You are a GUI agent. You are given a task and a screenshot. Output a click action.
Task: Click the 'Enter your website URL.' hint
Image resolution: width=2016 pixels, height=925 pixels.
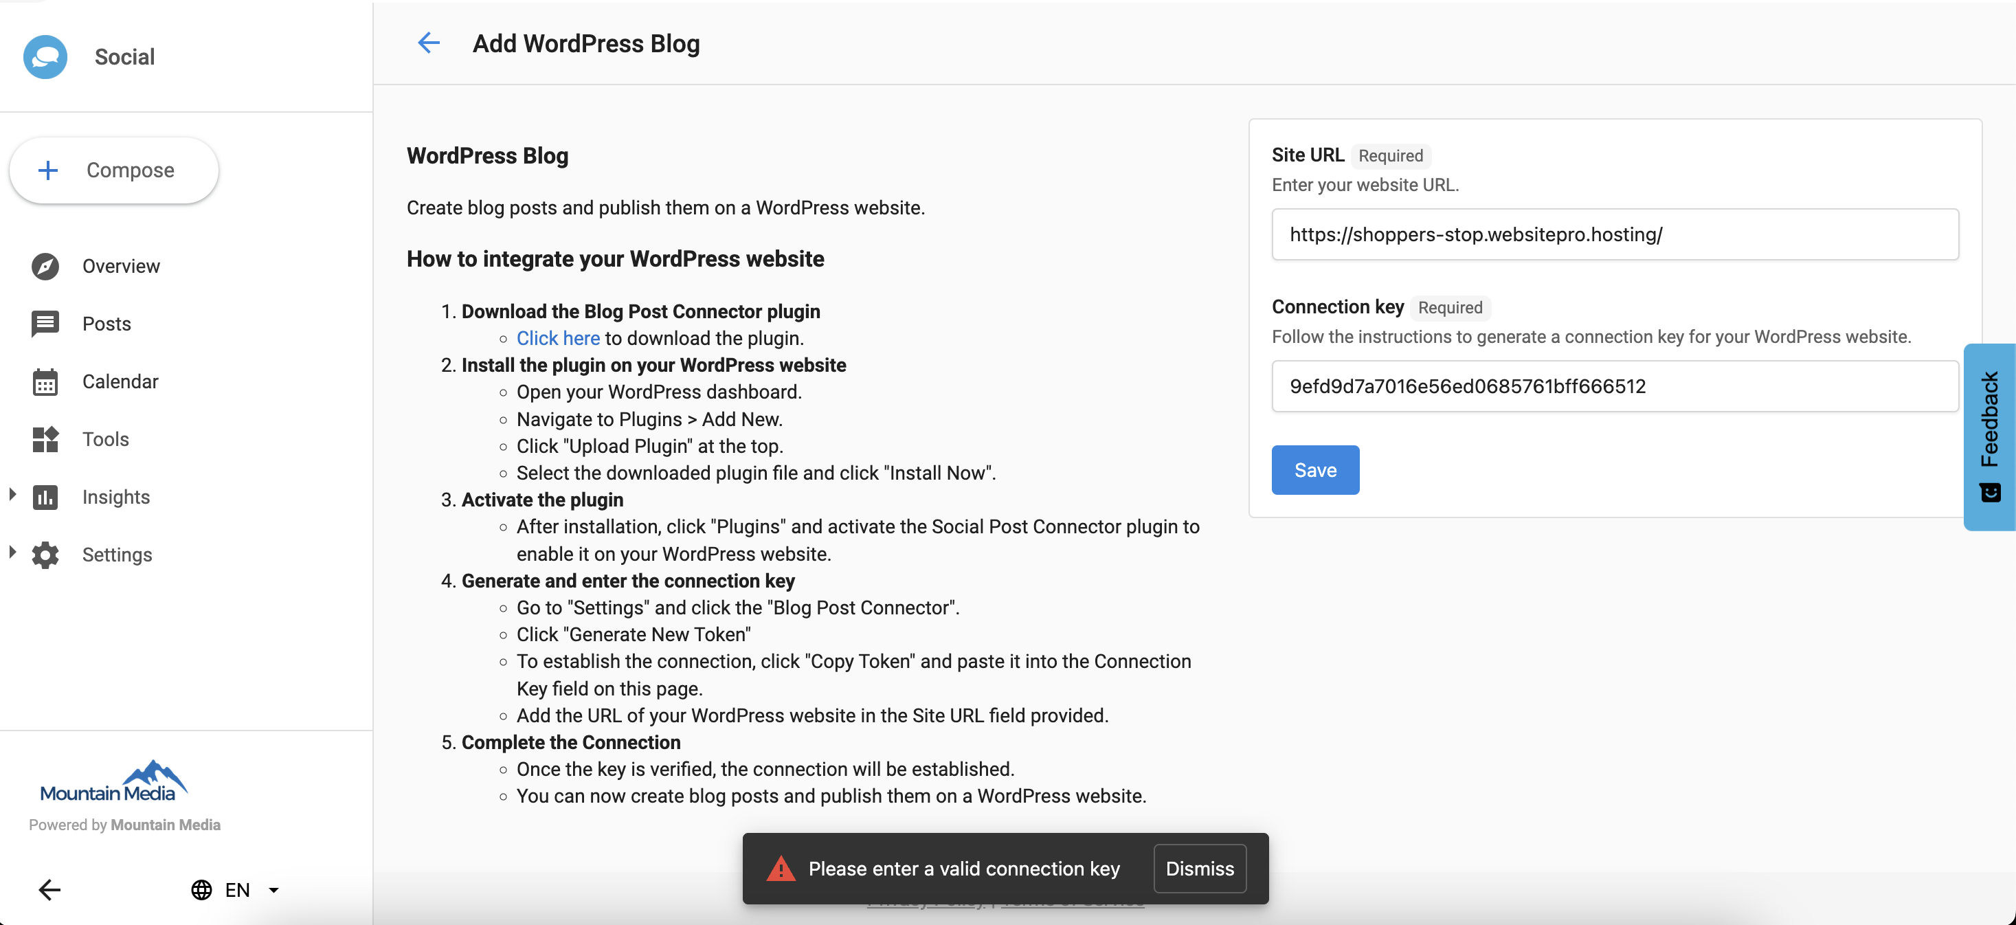[1365, 185]
